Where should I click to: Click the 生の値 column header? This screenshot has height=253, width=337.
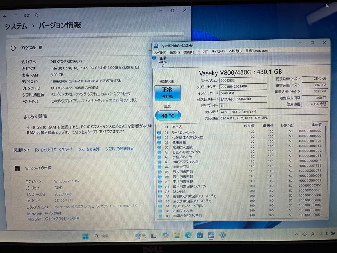(x=316, y=125)
